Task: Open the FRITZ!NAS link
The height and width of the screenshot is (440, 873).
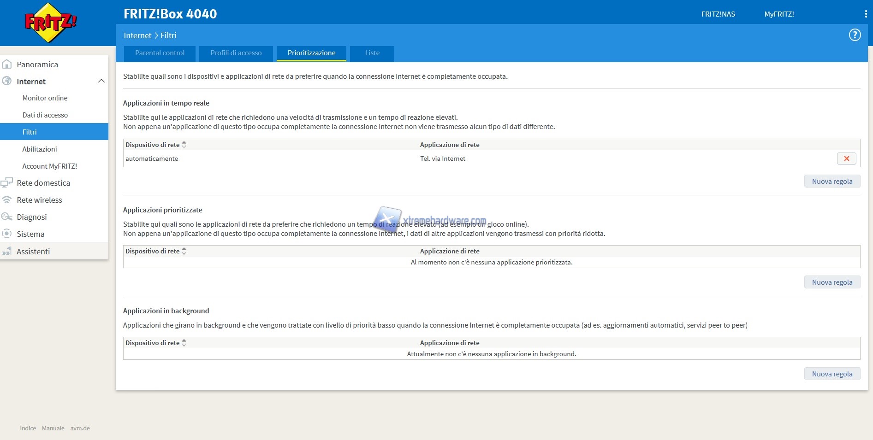Action: tap(718, 14)
